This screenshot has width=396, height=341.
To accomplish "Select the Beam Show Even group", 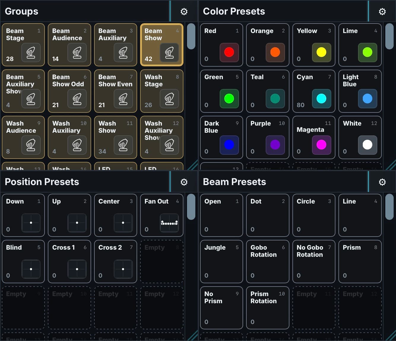I will (115, 91).
